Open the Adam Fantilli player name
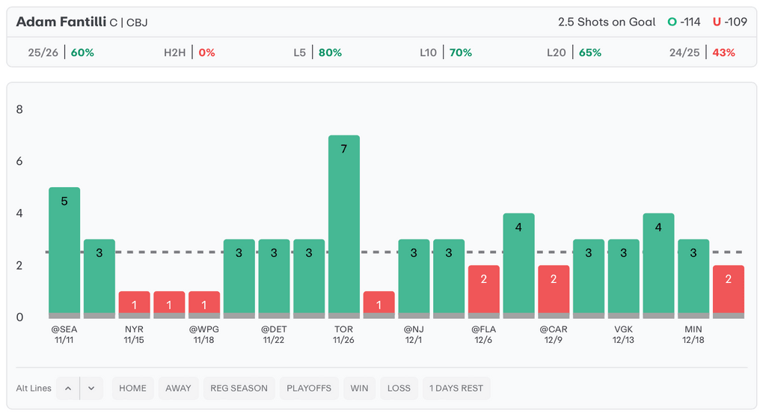Image resolution: width=766 pixels, height=417 pixels. pyautogui.click(x=61, y=22)
